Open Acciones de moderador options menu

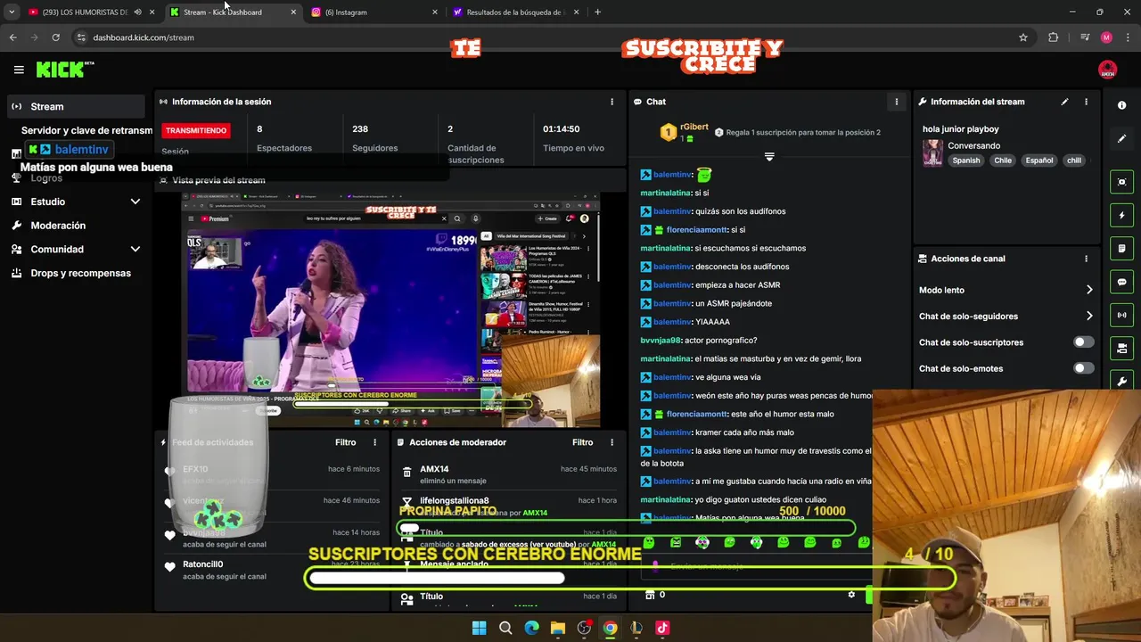point(612,442)
